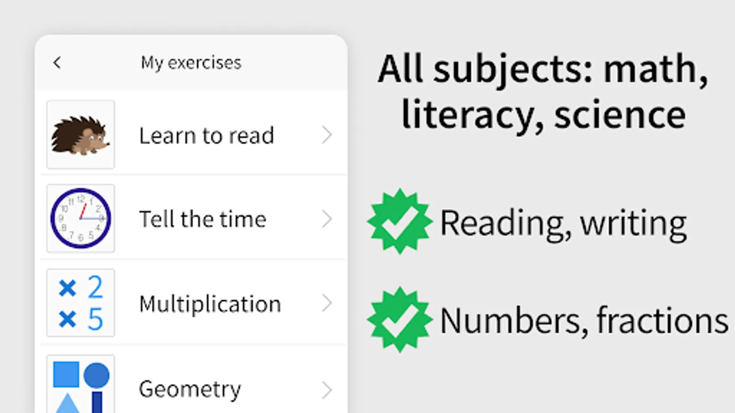735x413 pixels.
Task: Click the green checkmark badge beside Numbers, fractions
Action: [x=400, y=319]
